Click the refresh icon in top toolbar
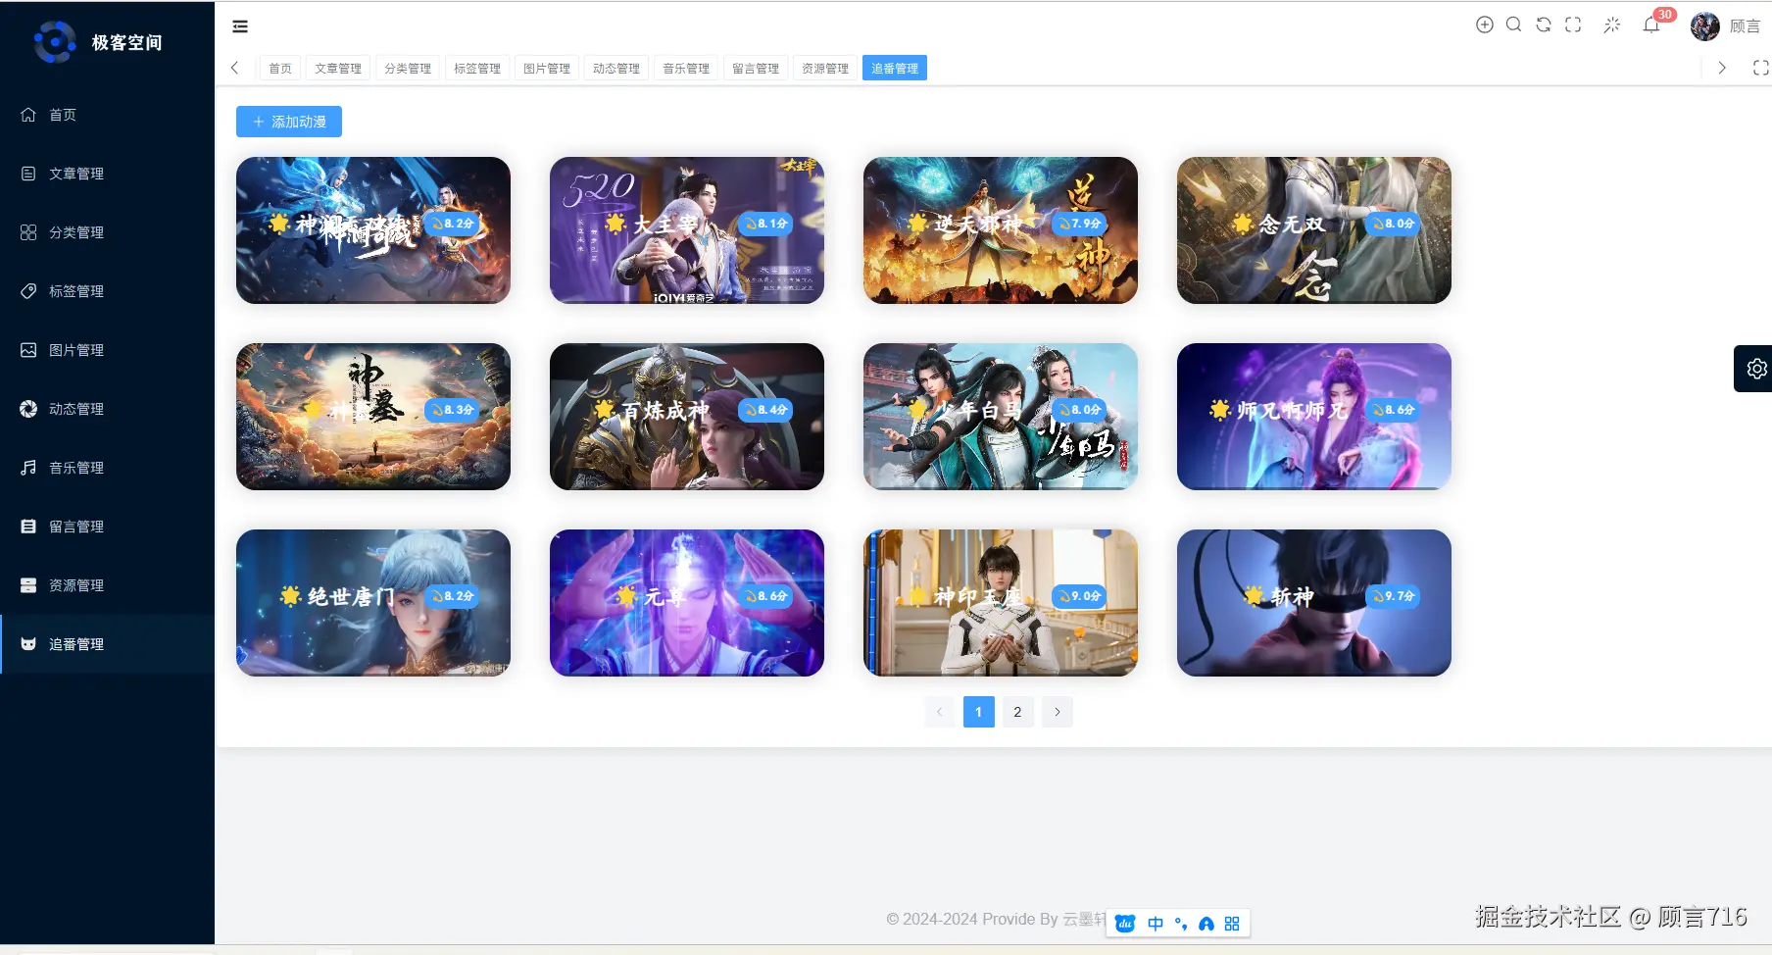 click(x=1544, y=25)
